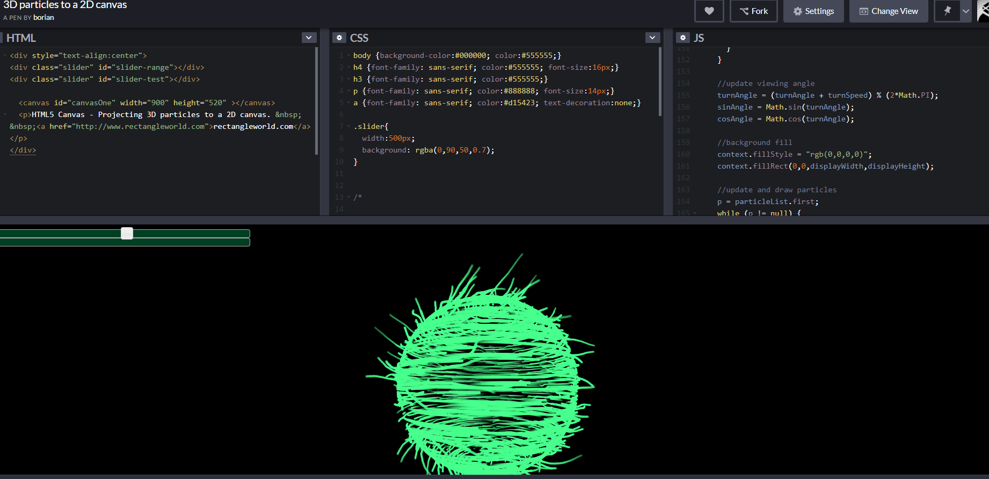The width and height of the screenshot is (989, 479).
Task: Click the CSS panel title
Action: (x=359, y=38)
